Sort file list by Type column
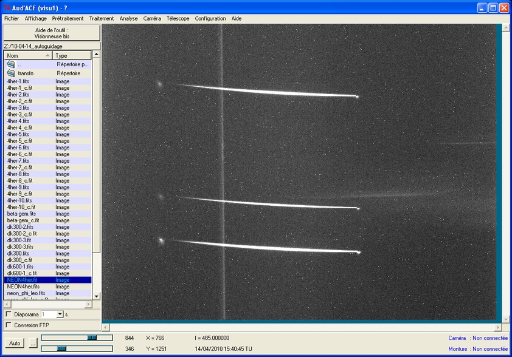The image size is (512, 357). [72, 56]
